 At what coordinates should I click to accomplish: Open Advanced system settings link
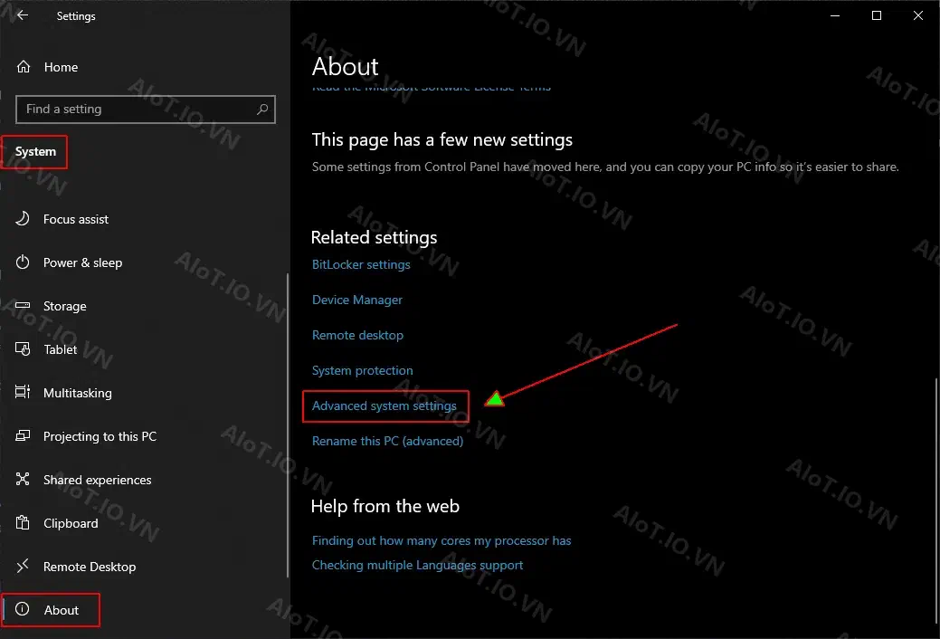(384, 406)
